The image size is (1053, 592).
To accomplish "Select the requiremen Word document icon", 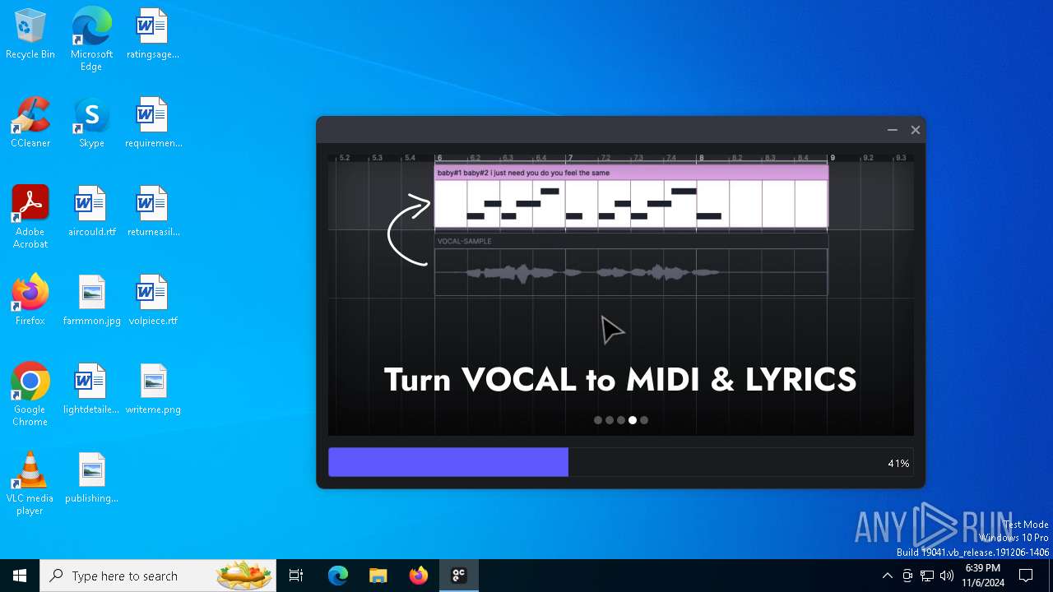I will (152, 123).
